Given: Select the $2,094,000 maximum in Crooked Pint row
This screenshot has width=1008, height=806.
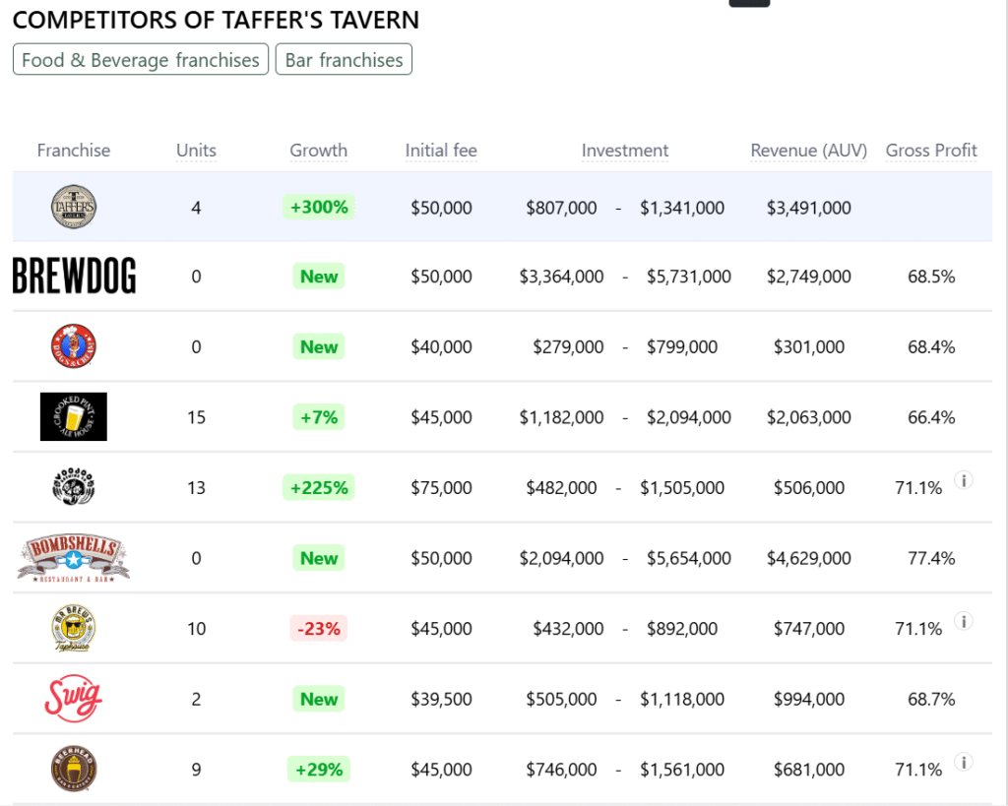Looking at the screenshot, I should tap(688, 417).
